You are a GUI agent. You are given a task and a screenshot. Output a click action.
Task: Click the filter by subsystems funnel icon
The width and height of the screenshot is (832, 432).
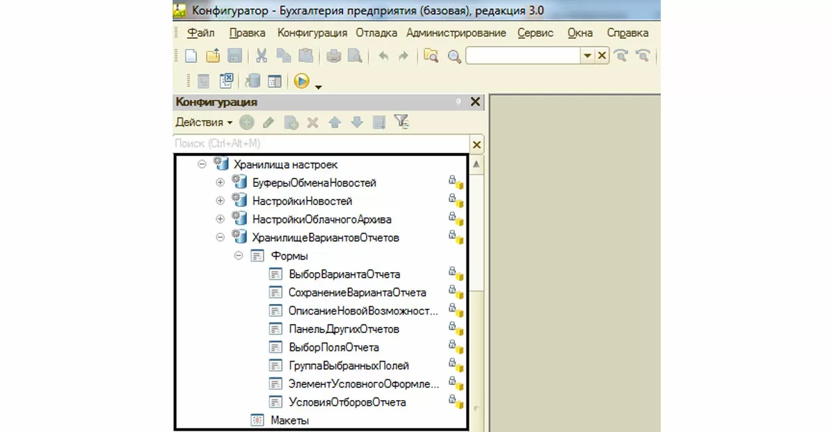(x=401, y=122)
